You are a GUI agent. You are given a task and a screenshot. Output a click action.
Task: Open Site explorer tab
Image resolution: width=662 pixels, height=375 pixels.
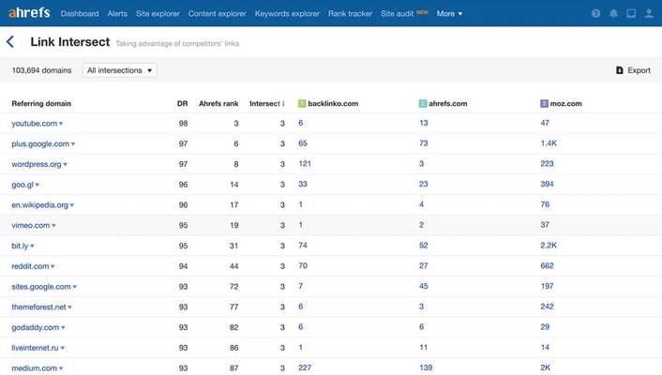(x=158, y=13)
